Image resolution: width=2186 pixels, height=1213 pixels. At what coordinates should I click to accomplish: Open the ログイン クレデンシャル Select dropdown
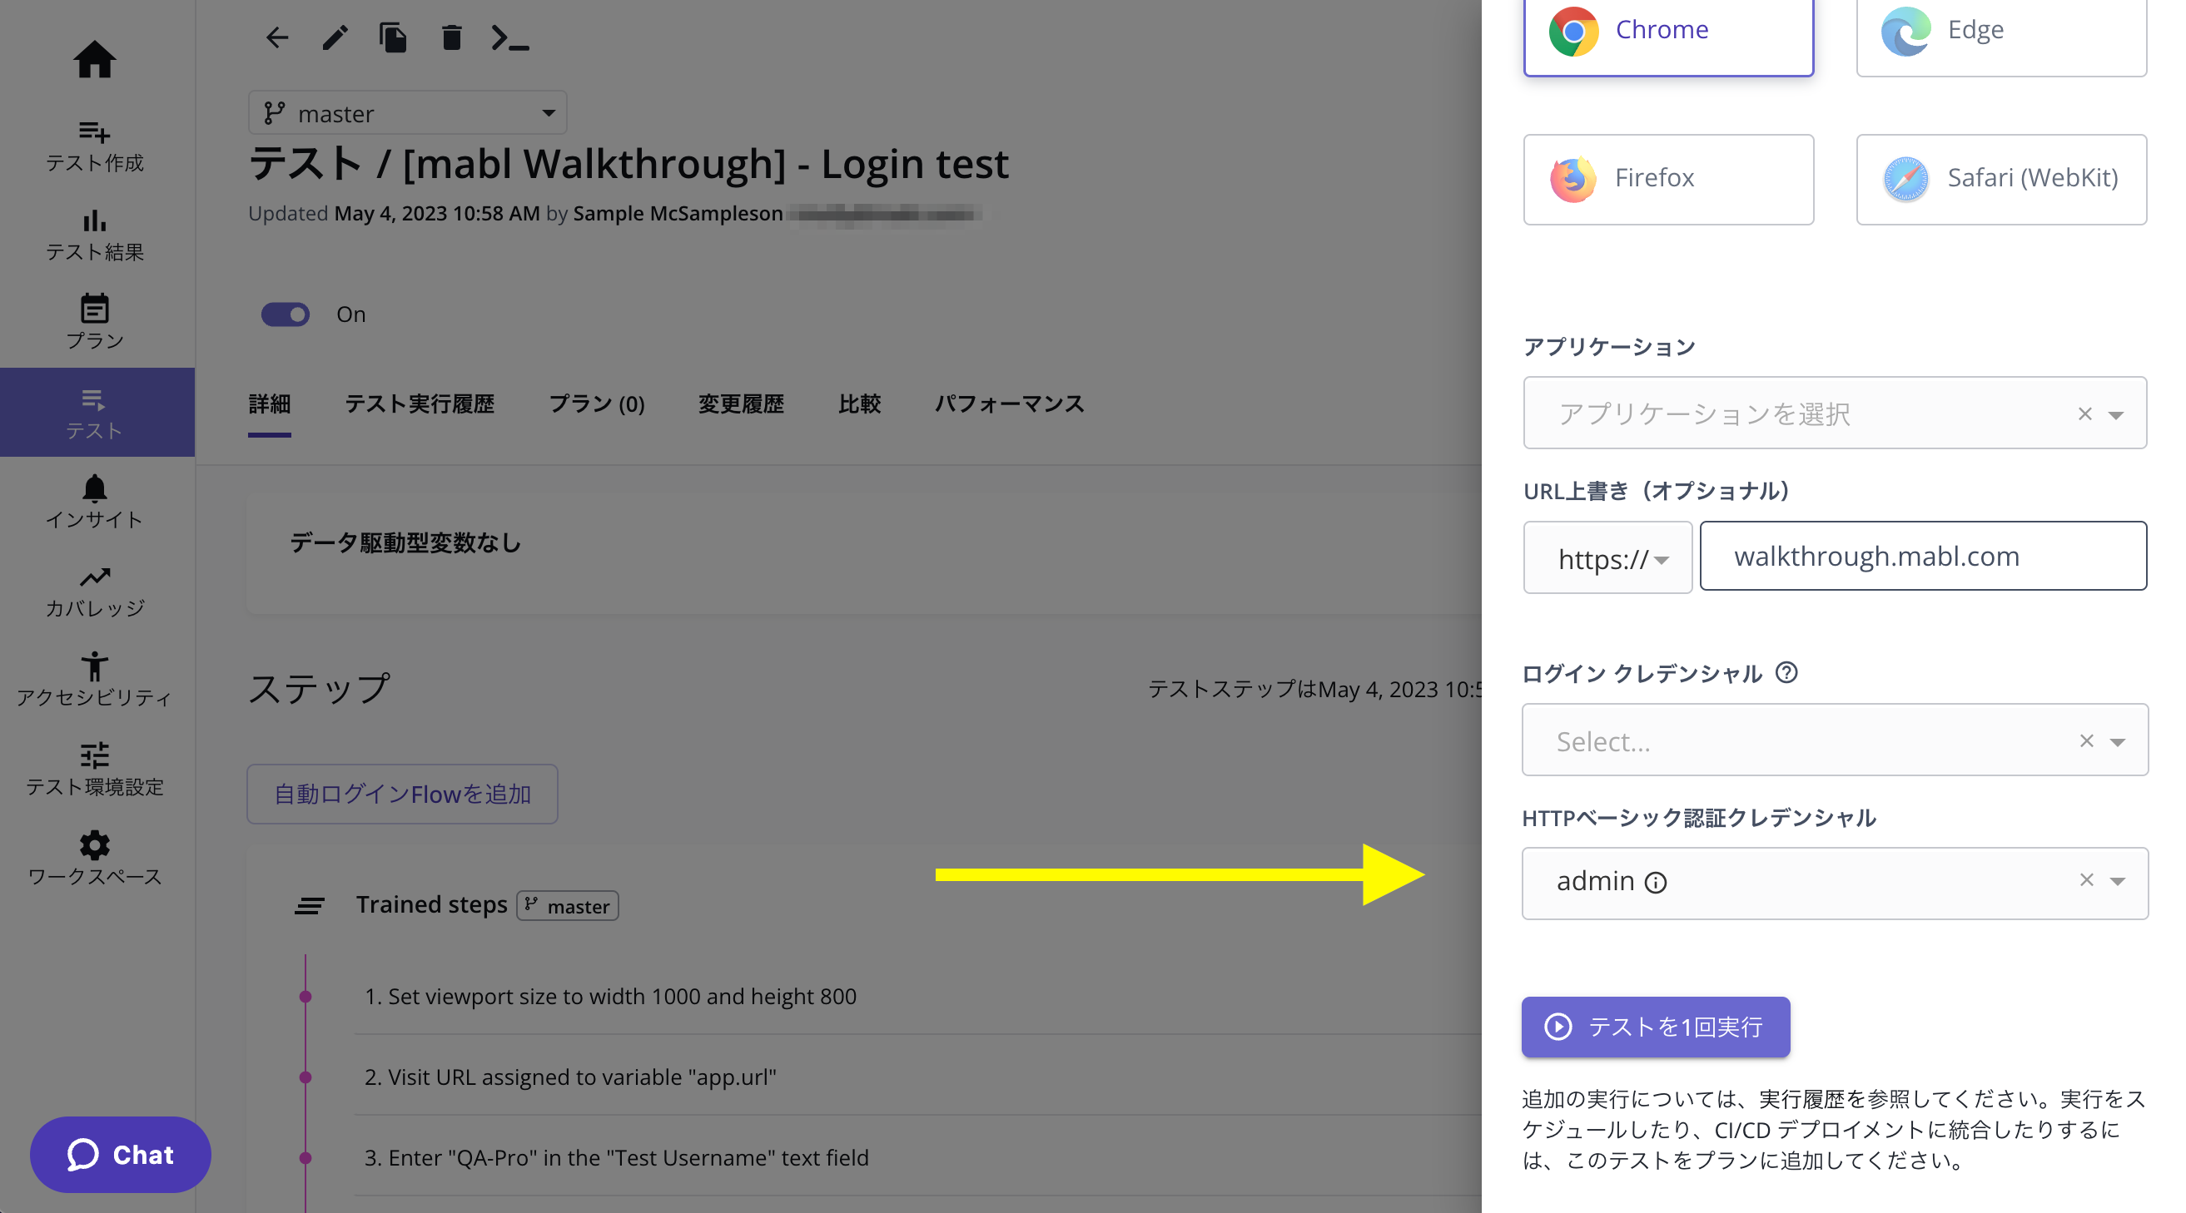(1835, 740)
